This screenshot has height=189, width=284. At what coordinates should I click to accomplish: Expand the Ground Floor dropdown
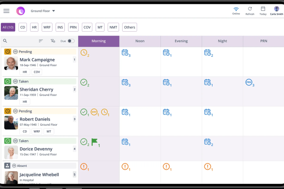click(x=43, y=10)
